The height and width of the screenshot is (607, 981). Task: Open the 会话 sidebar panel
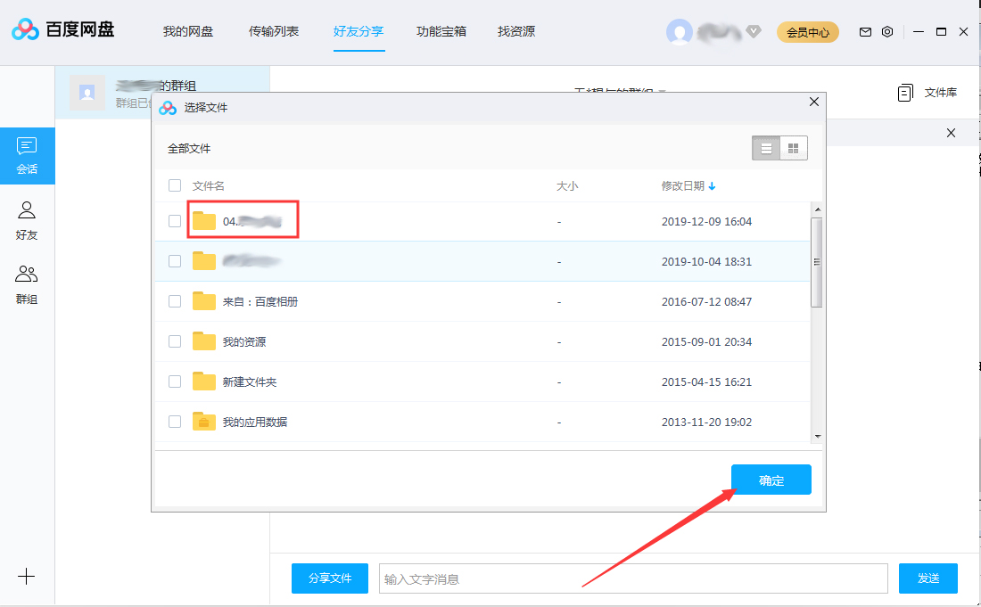pyautogui.click(x=27, y=156)
